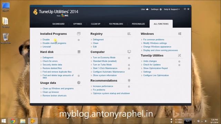Click Securely delete data link
The width and height of the screenshot is (221, 124).
coord(52,65)
